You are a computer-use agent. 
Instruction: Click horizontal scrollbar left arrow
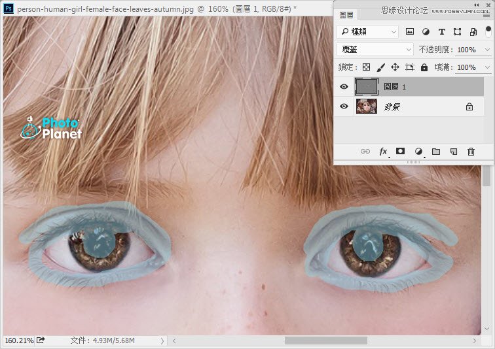click(174, 341)
